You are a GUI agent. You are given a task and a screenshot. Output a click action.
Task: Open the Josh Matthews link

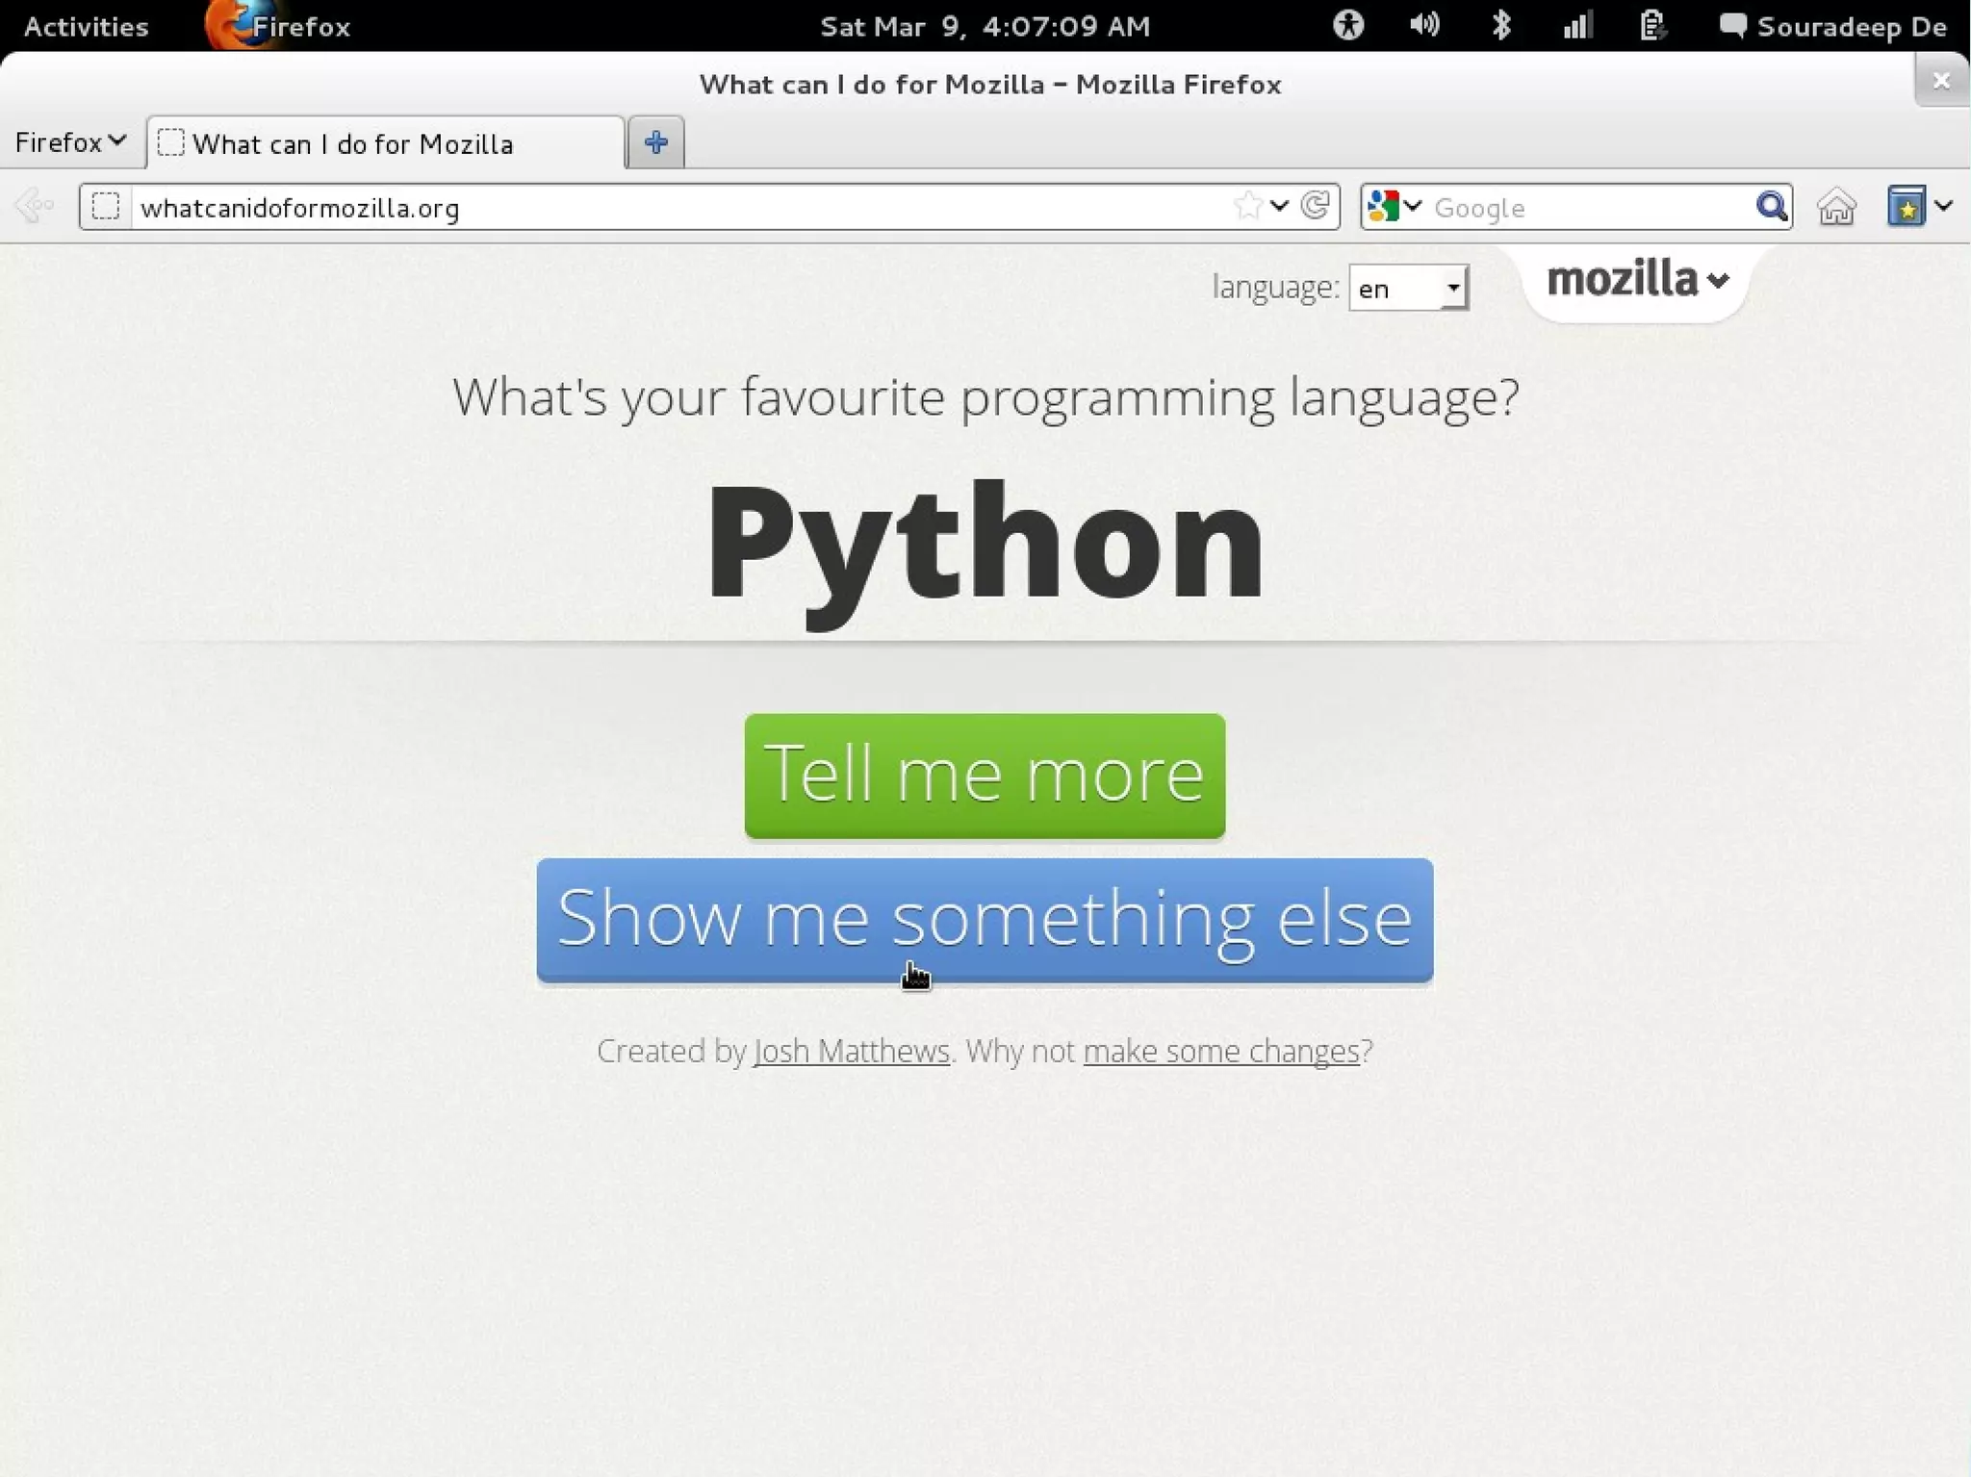point(852,1051)
